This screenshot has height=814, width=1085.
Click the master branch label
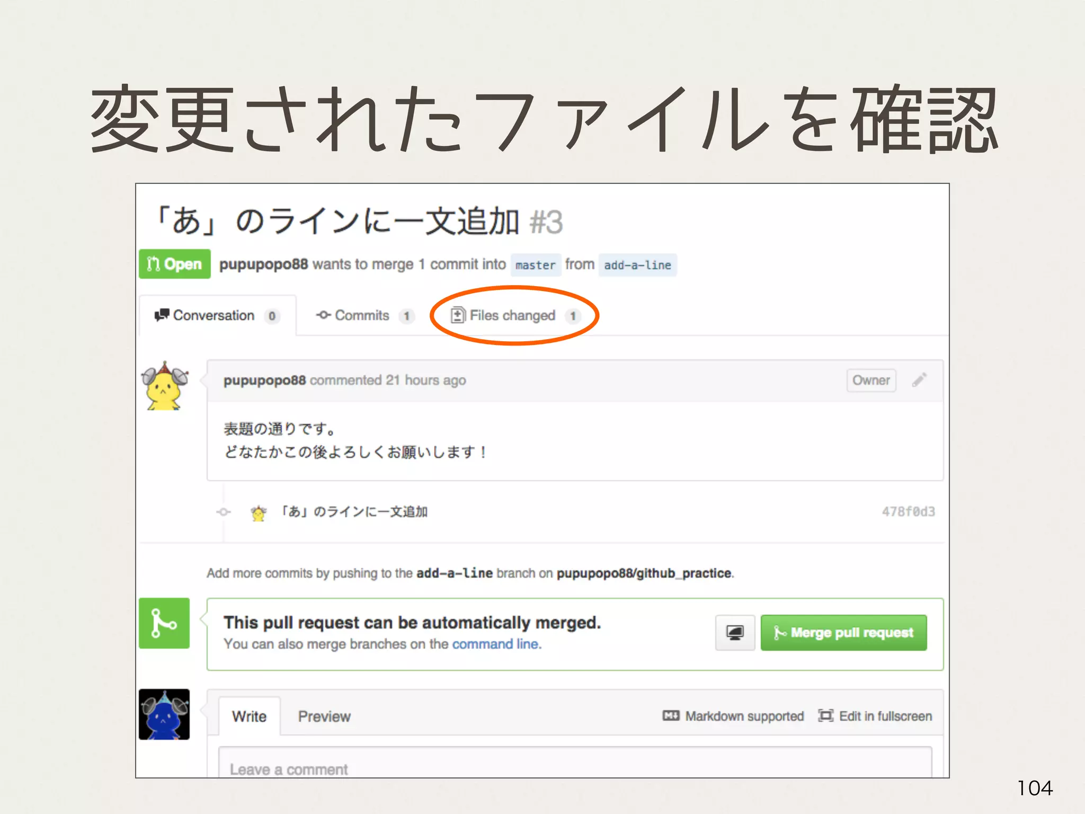[535, 265]
